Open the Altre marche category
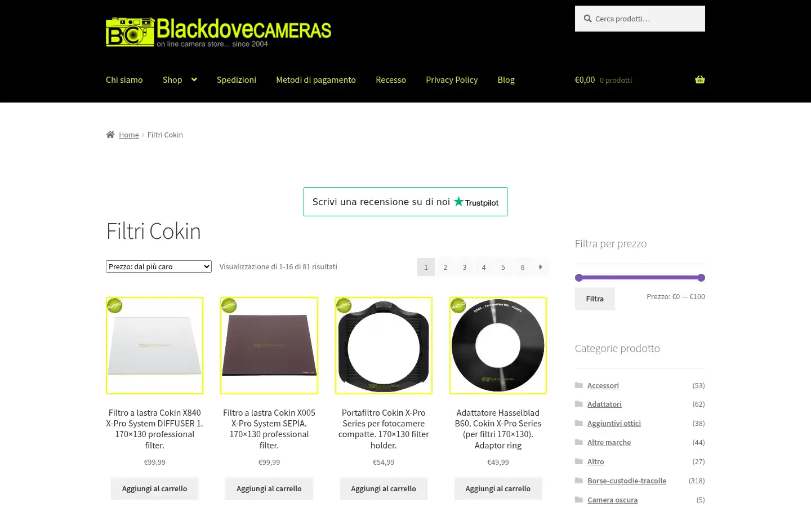The width and height of the screenshot is (811, 507). [x=609, y=442]
